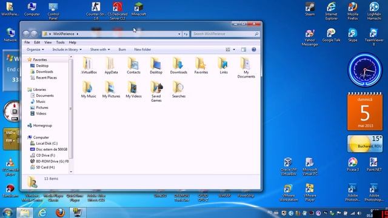Click the Burn button
This screenshot has width=388, height=218.
[122, 50]
